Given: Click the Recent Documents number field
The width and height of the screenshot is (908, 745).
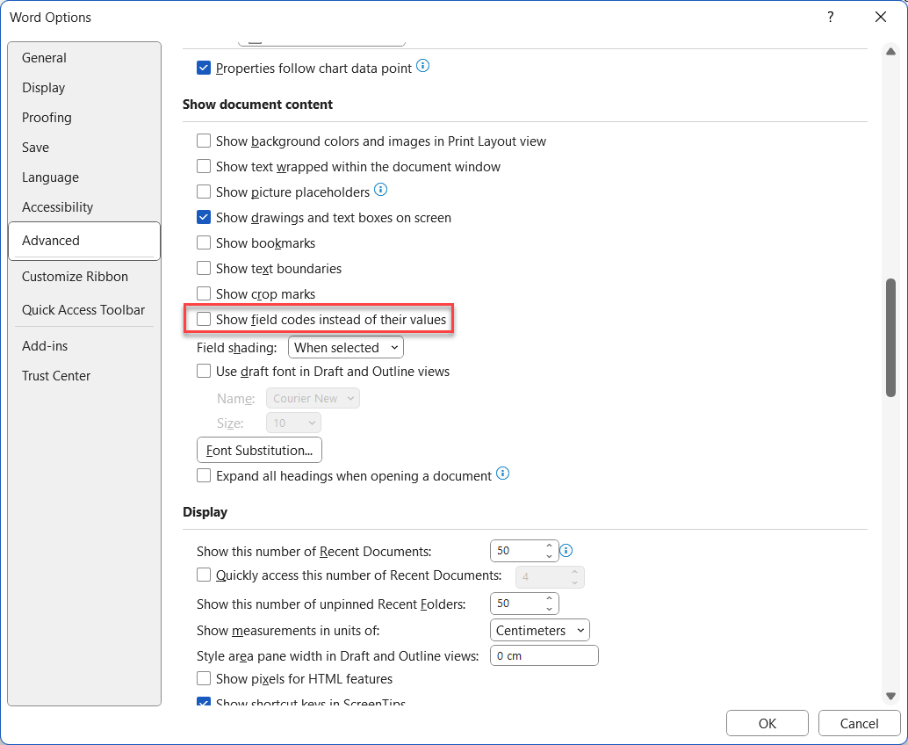Looking at the screenshot, I should point(516,550).
